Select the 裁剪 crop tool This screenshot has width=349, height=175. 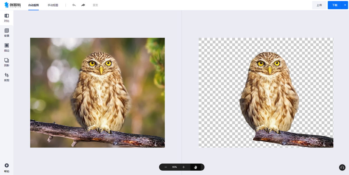click(x=7, y=77)
